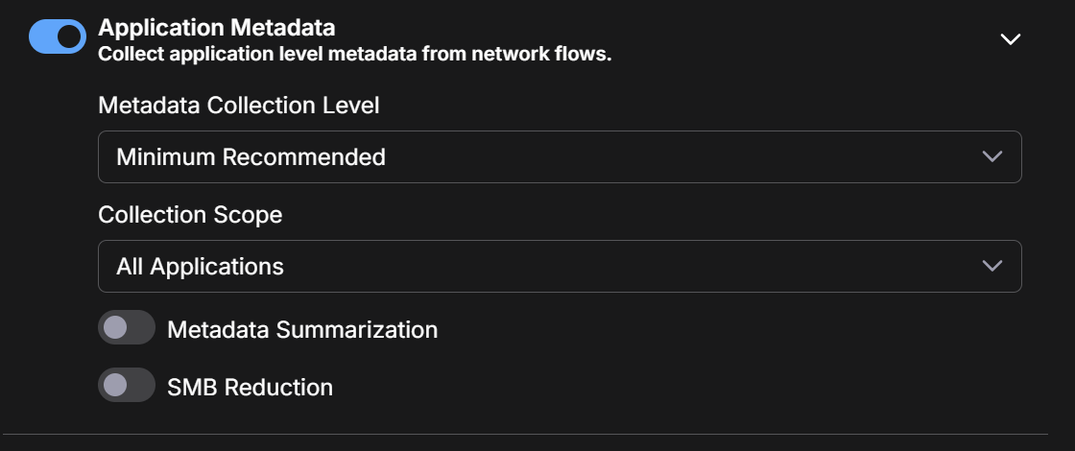
Task: Open the Collection Scope dropdown
Action: pos(559,266)
